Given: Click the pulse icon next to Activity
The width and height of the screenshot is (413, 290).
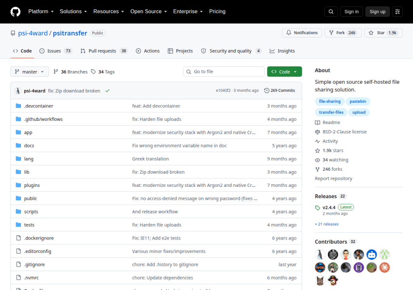Looking at the screenshot, I should click(x=317, y=141).
